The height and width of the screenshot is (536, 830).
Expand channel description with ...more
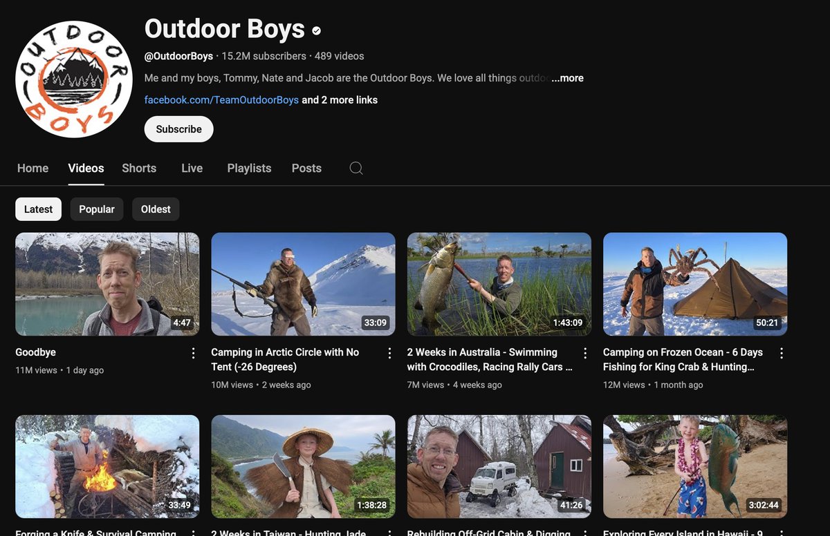click(x=567, y=78)
